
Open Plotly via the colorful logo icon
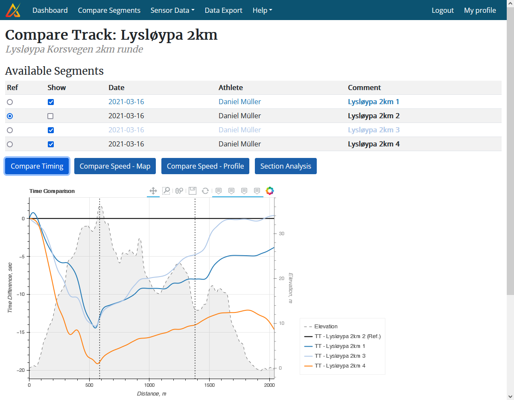pyautogui.click(x=270, y=191)
